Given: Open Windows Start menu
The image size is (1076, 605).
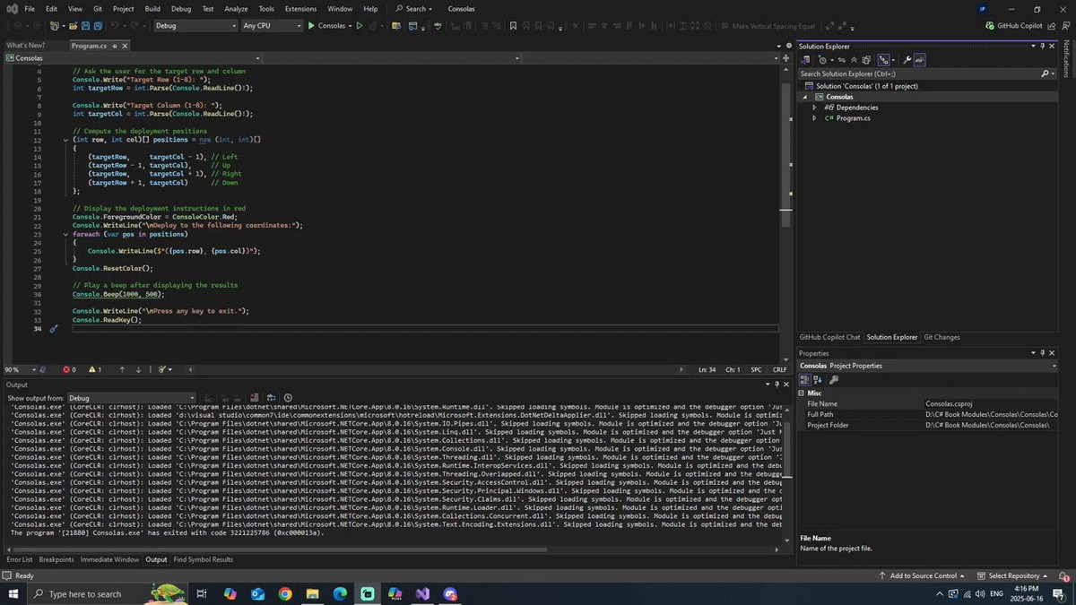Looking at the screenshot, I should [13, 593].
